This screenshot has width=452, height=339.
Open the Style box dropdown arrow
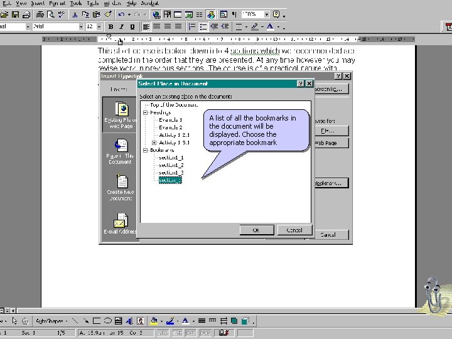[28, 27]
